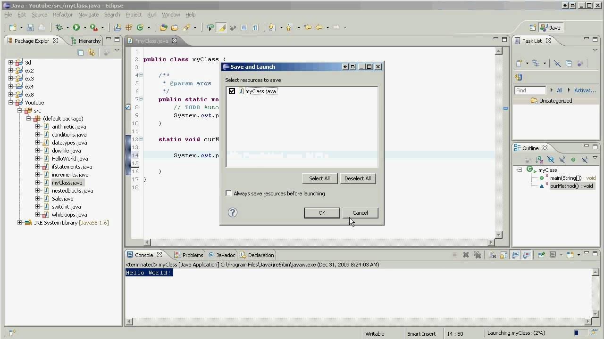
Task: Expand the 3d project node
Action: click(x=10, y=63)
